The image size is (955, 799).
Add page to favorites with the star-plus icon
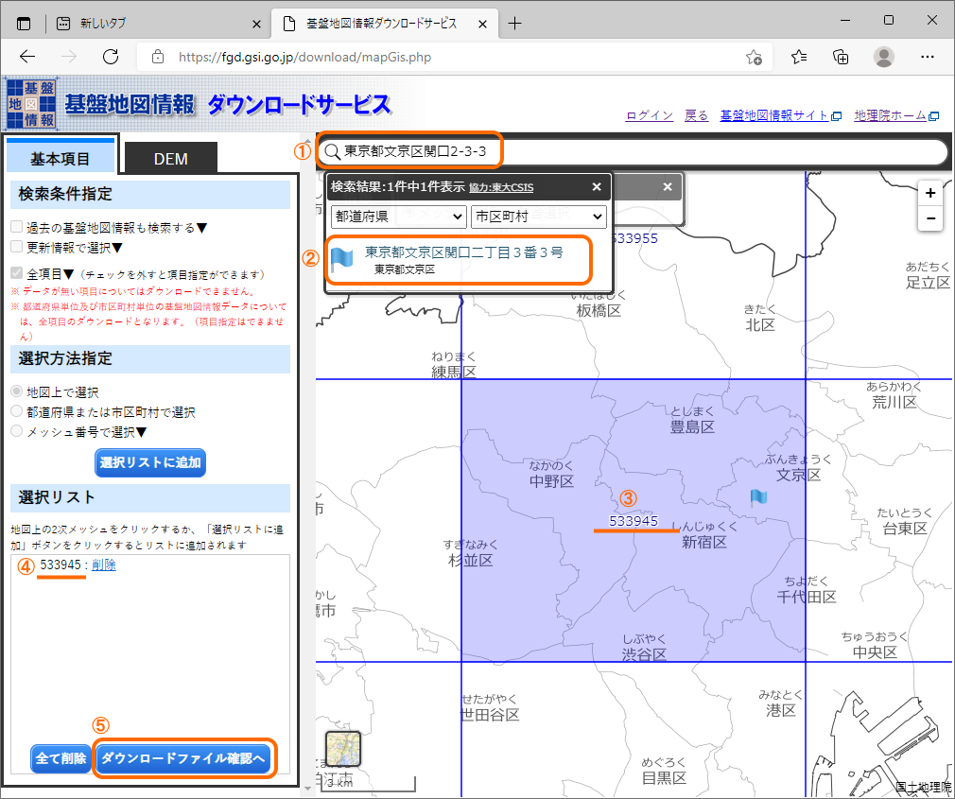754,58
